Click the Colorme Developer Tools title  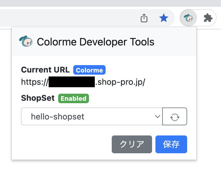(95, 42)
